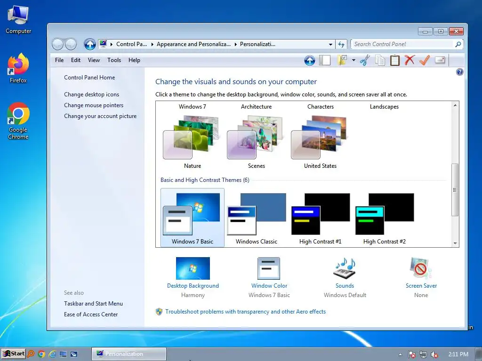Select the Scenes theme
482x361 pixels.
[257, 142]
